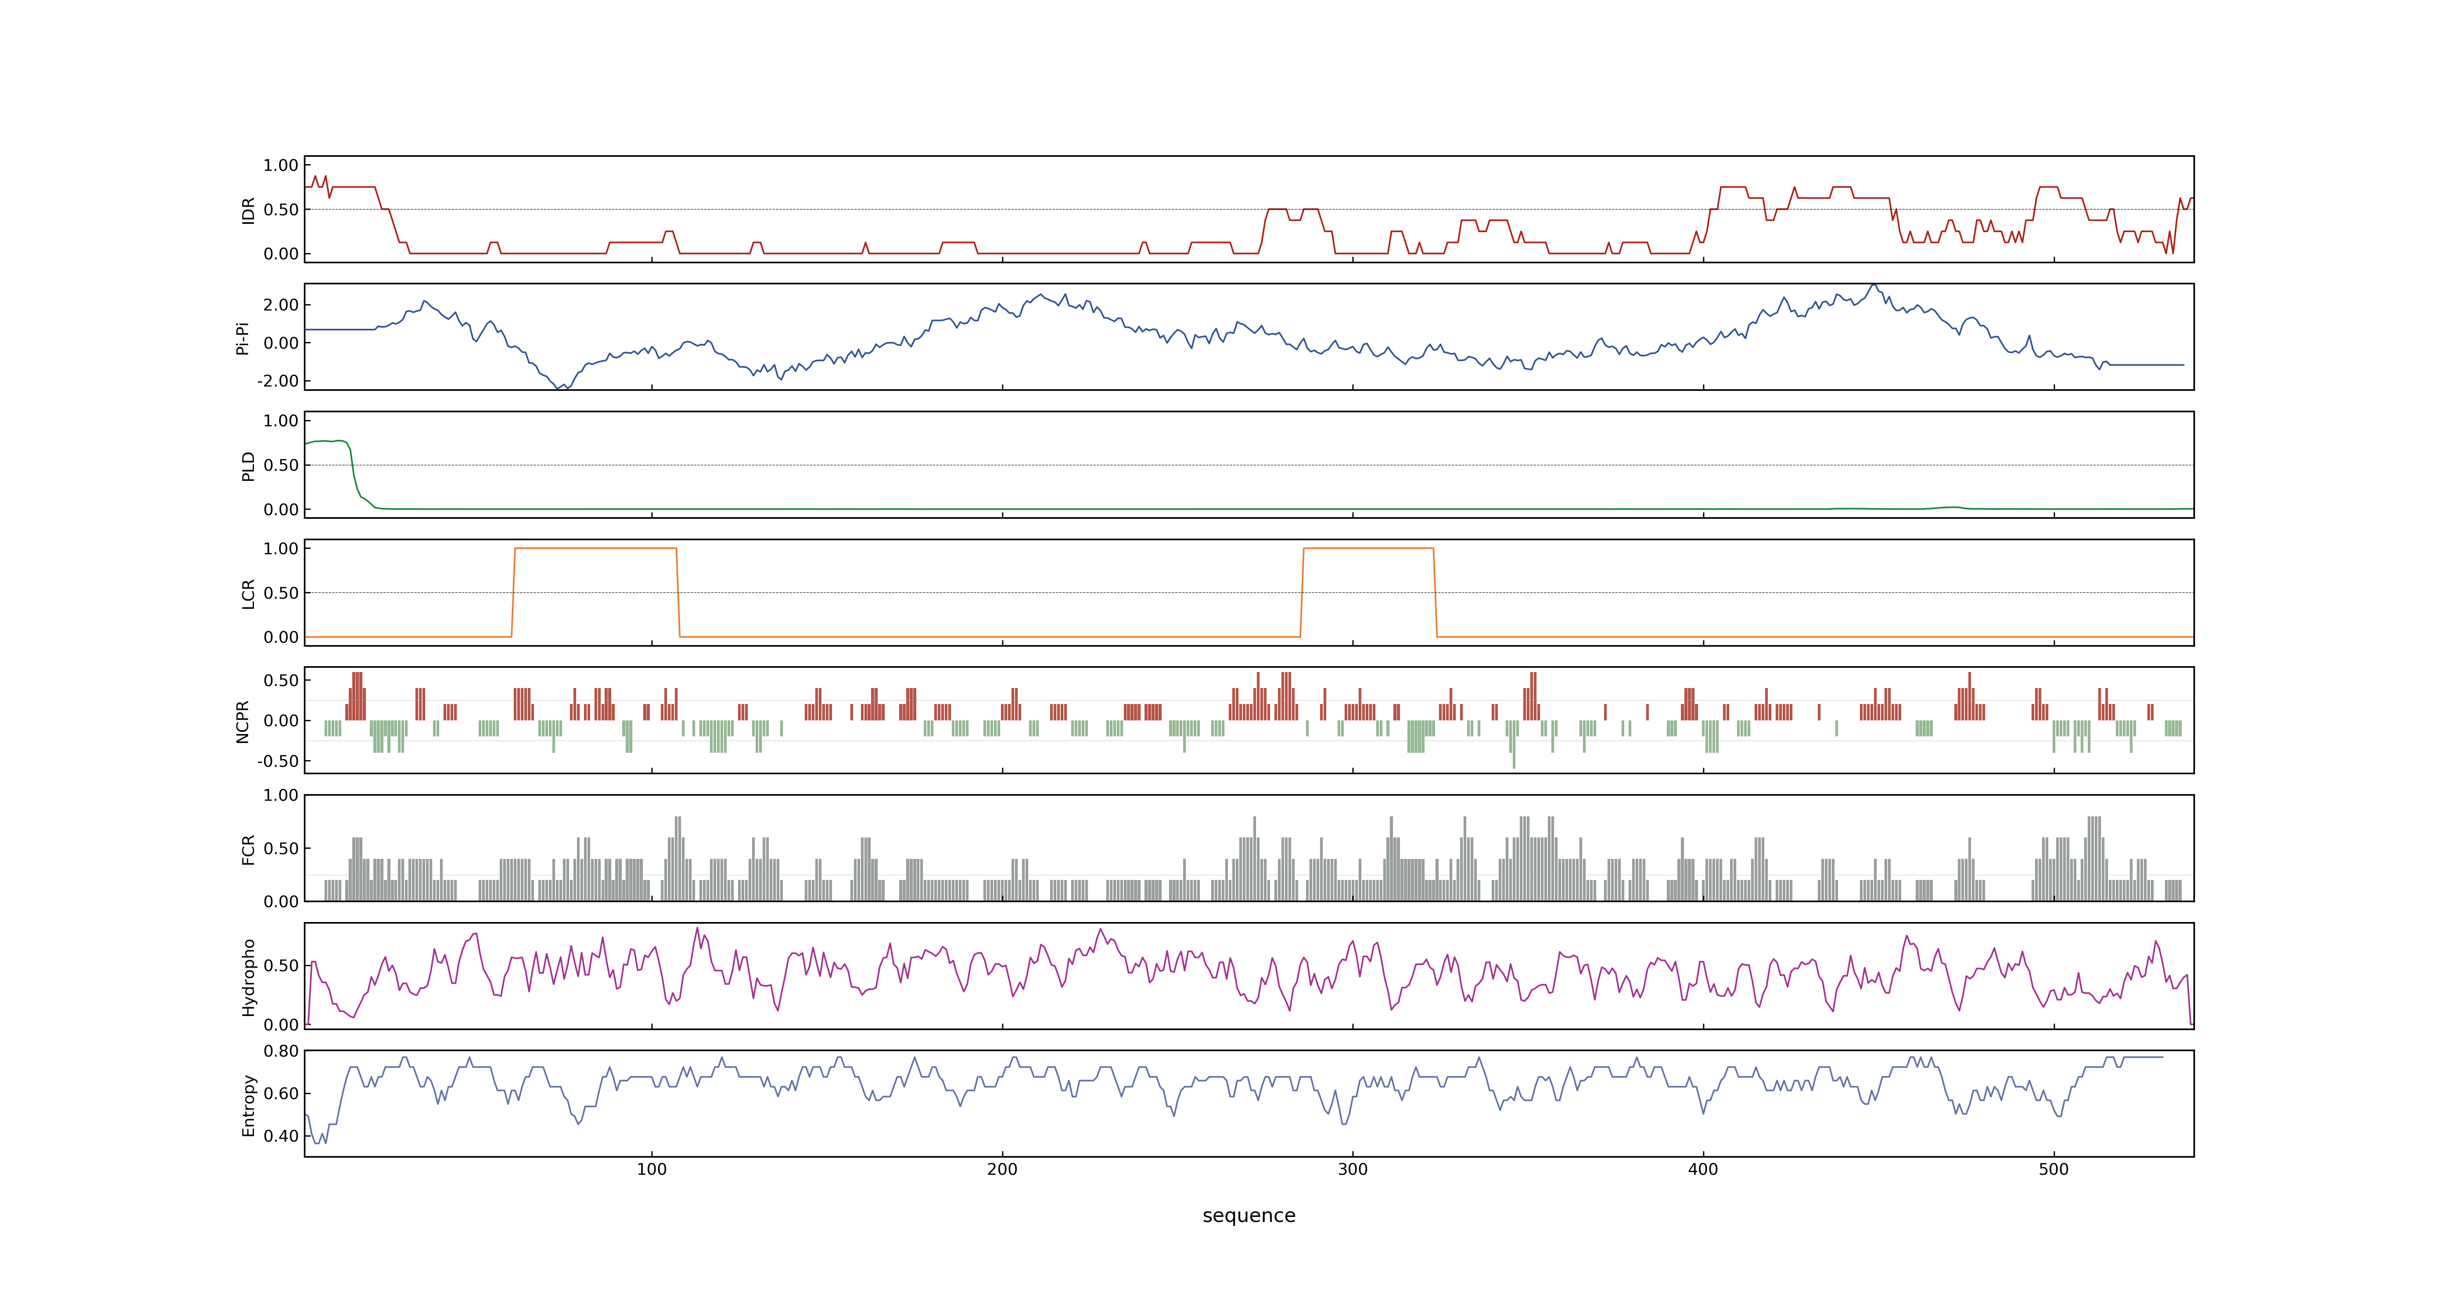Click the FCR y-axis label
Image resolution: width=2438 pixels, height=1300 pixels.
(x=248, y=849)
